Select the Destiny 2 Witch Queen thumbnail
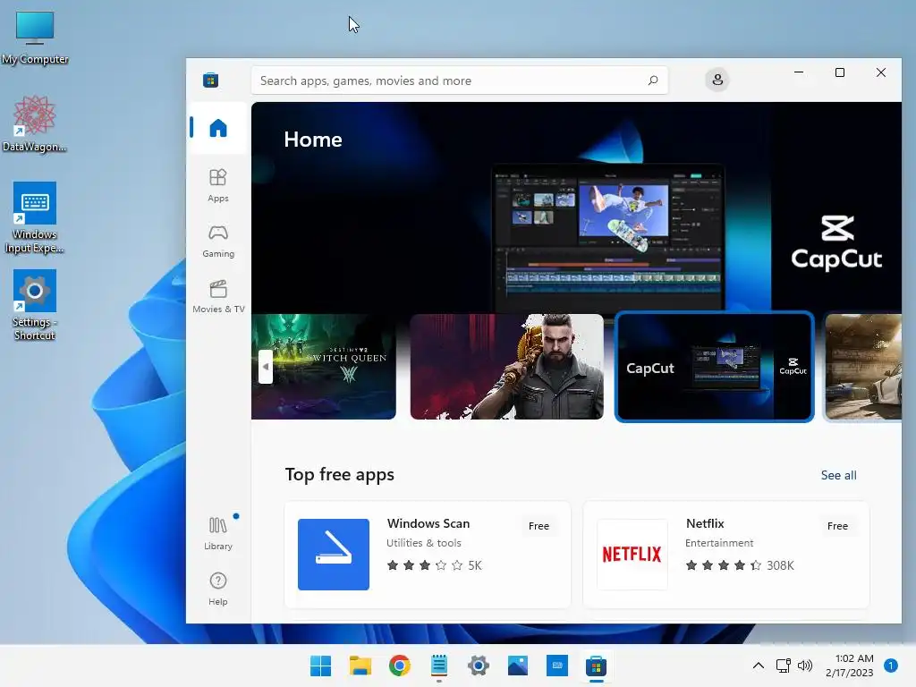Screen dimensions: 916x687 click(324, 367)
